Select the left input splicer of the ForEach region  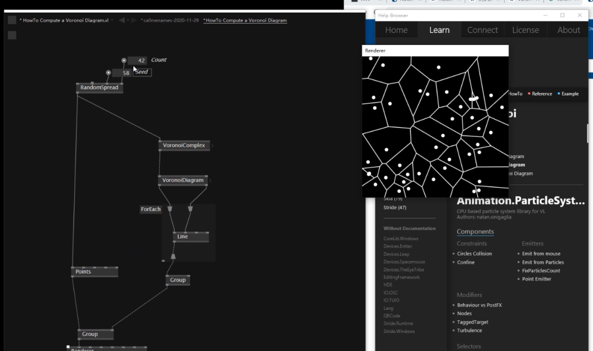170,209
